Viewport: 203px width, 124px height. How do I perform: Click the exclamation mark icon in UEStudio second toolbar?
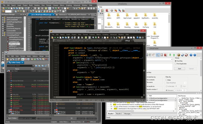click(27, 11)
